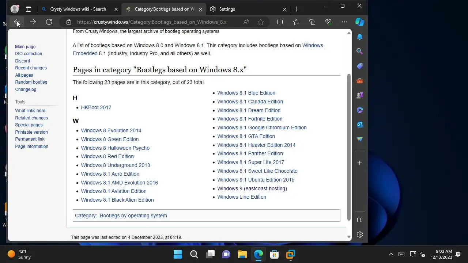The width and height of the screenshot is (468, 263).
Task: Open Collections icon in toolbar
Action: click(x=312, y=22)
